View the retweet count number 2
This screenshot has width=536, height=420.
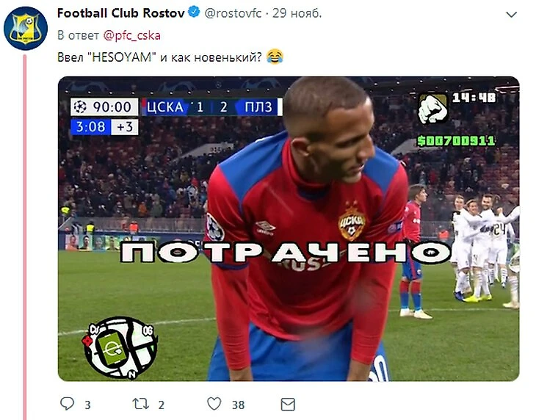(x=162, y=405)
